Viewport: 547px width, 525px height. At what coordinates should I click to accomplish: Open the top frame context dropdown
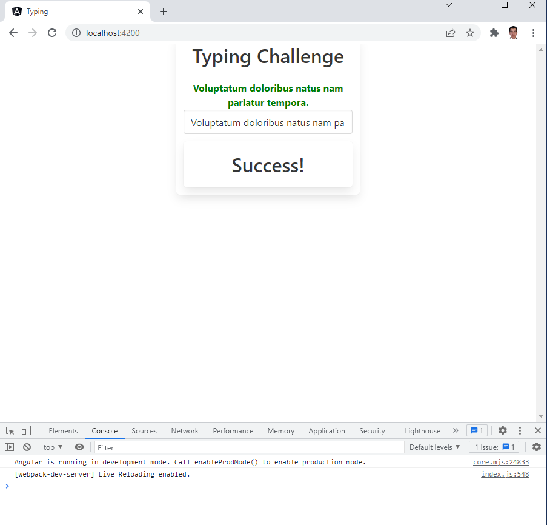point(52,447)
